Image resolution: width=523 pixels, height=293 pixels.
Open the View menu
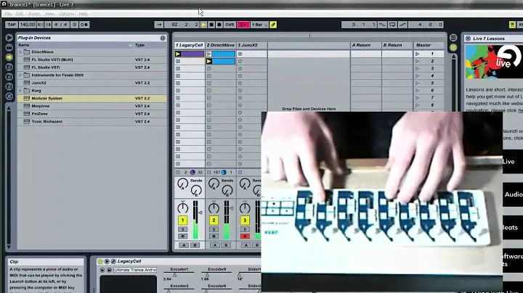50,13
